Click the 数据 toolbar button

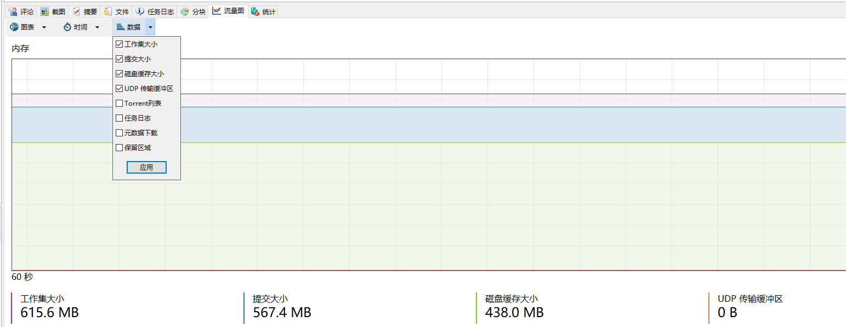tap(129, 27)
